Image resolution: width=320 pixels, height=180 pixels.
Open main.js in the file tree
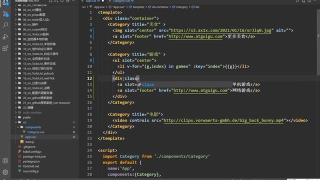(x=29, y=142)
